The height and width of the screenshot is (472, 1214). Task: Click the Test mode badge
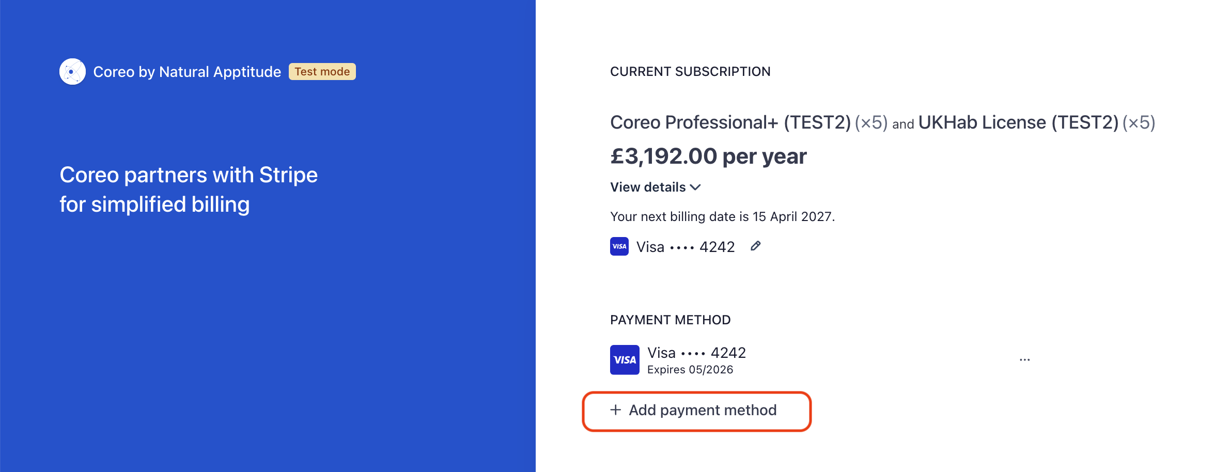pyautogui.click(x=322, y=72)
